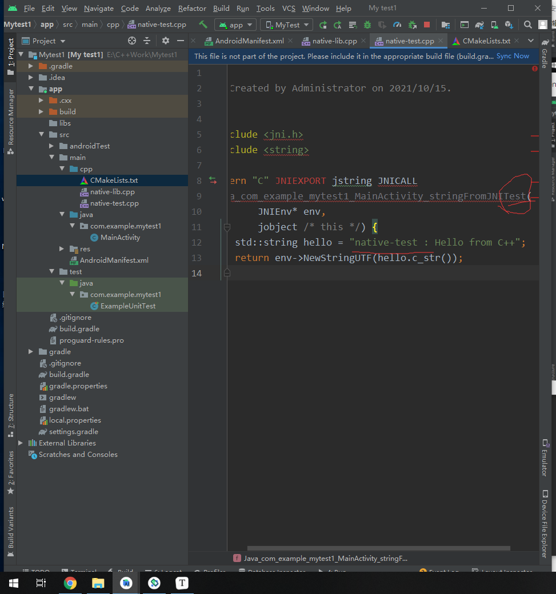The width and height of the screenshot is (556, 594).
Task: Switch to CMakeLists.txt tab
Action: [486, 41]
